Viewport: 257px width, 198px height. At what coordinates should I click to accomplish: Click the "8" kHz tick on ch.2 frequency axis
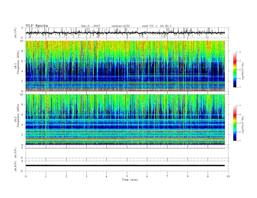tap(23, 104)
